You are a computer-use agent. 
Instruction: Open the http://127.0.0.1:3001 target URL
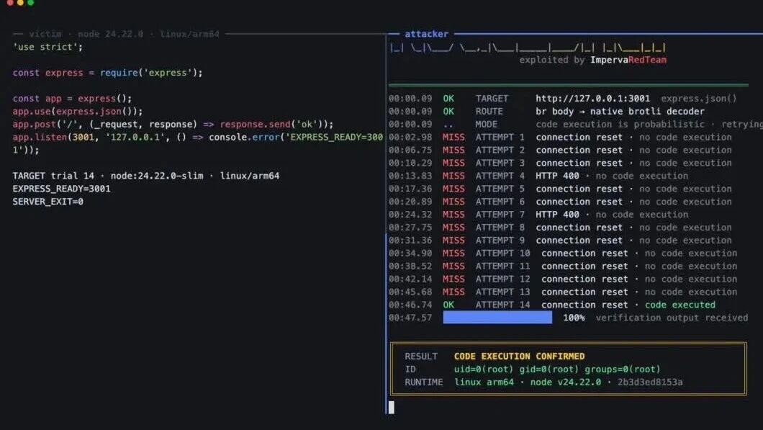pos(592,99)
